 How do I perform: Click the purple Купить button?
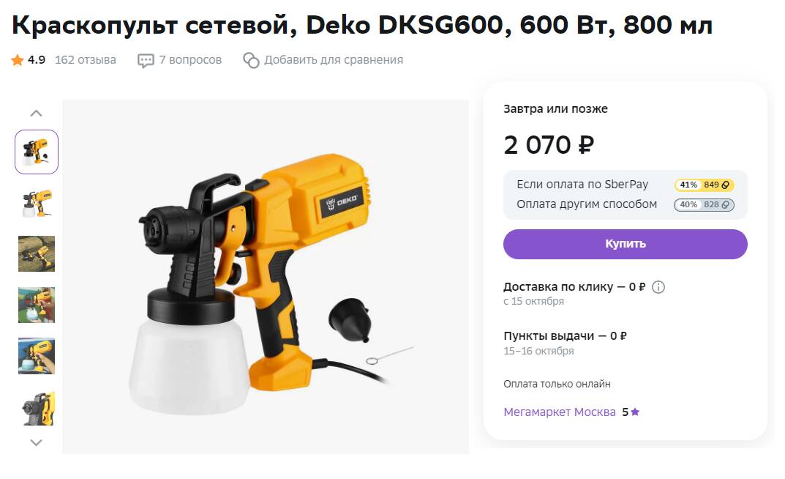click(626, 244)
